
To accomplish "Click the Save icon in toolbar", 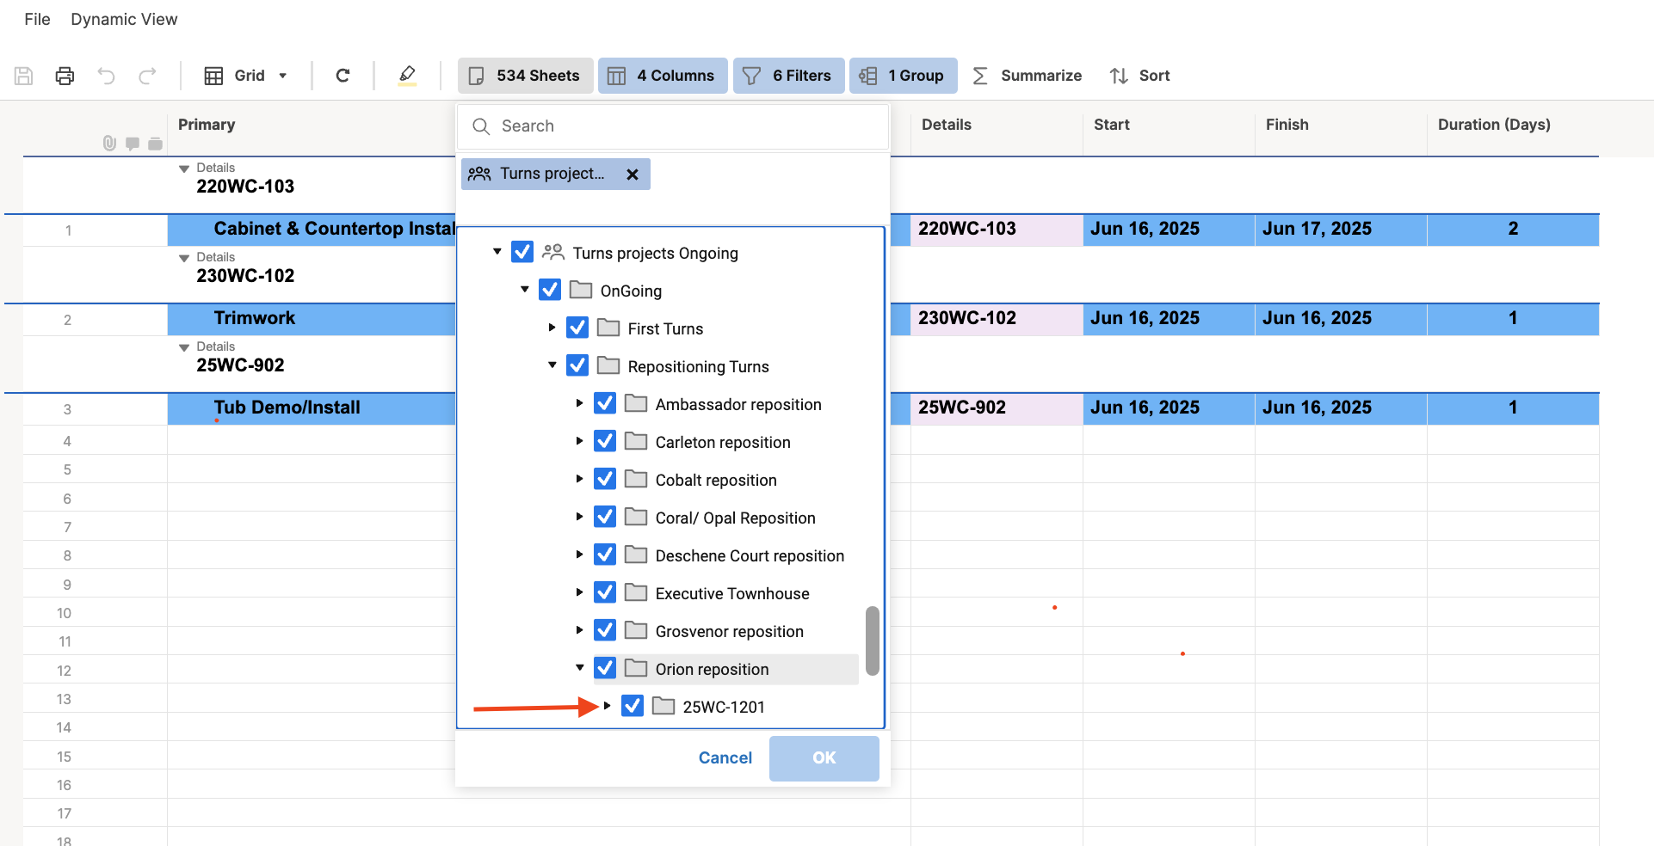I will (24, 76).
